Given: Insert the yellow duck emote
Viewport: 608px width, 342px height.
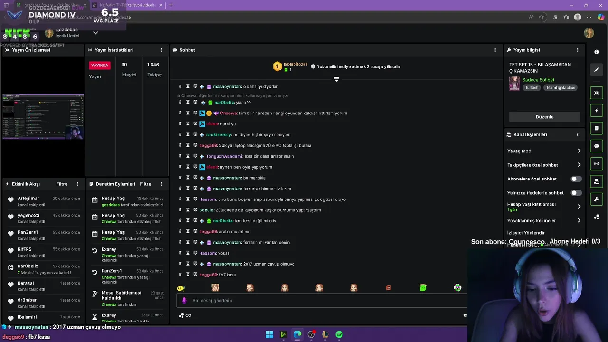Looking at the screenshot, I should pyautogui.click(x=180, y=288).
